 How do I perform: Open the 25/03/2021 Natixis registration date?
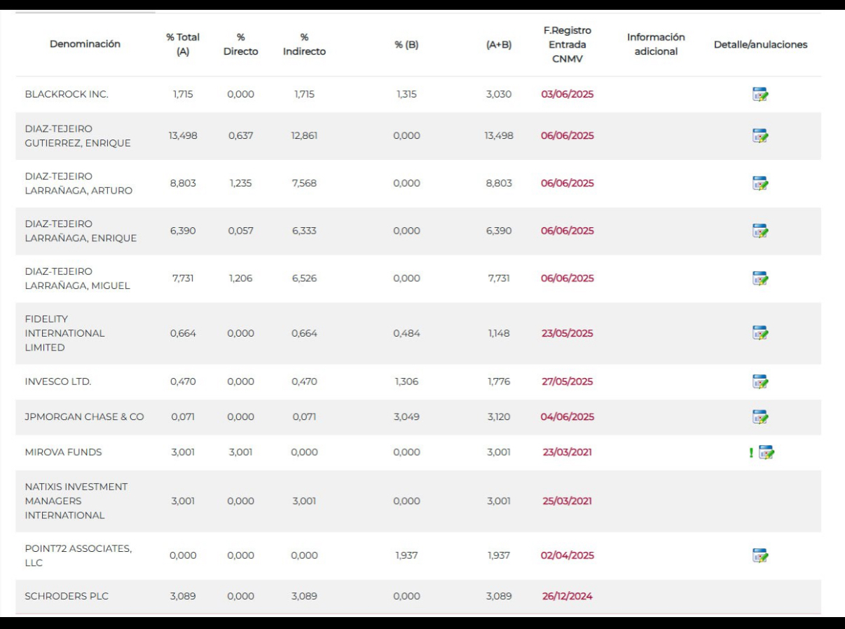click(567, 501)
